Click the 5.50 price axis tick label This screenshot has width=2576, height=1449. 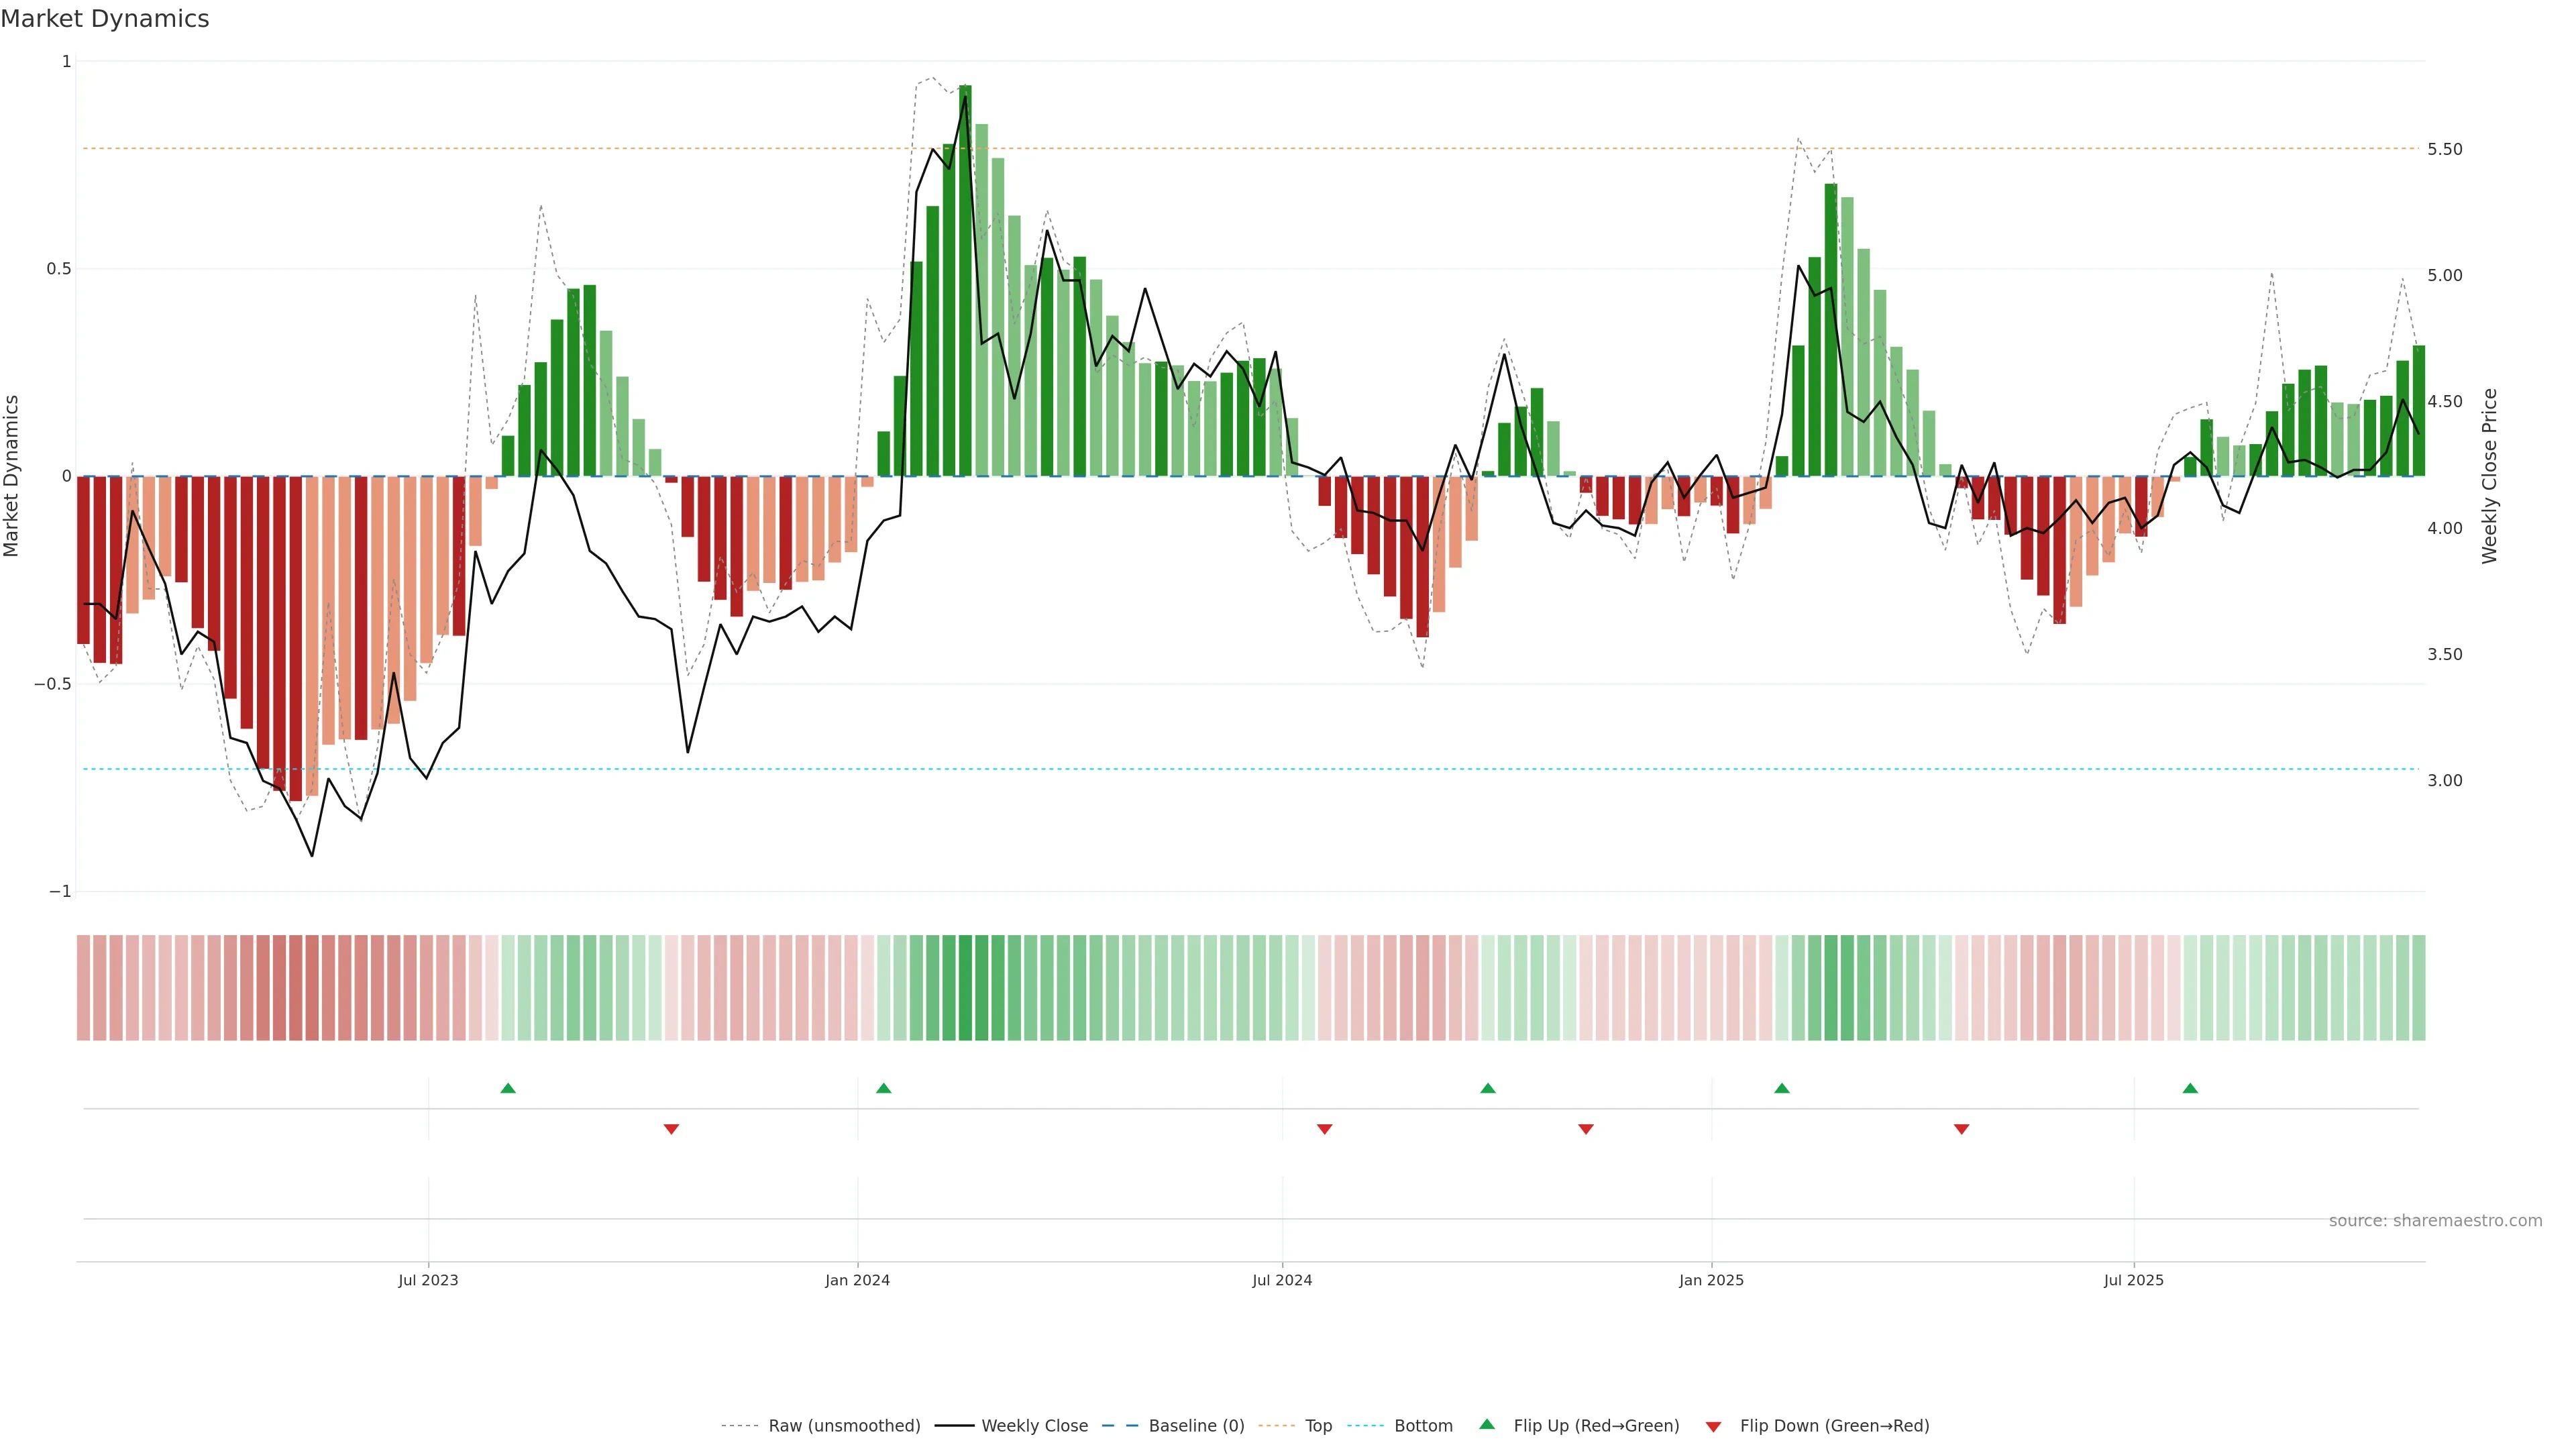click(x=2444, y=150)
